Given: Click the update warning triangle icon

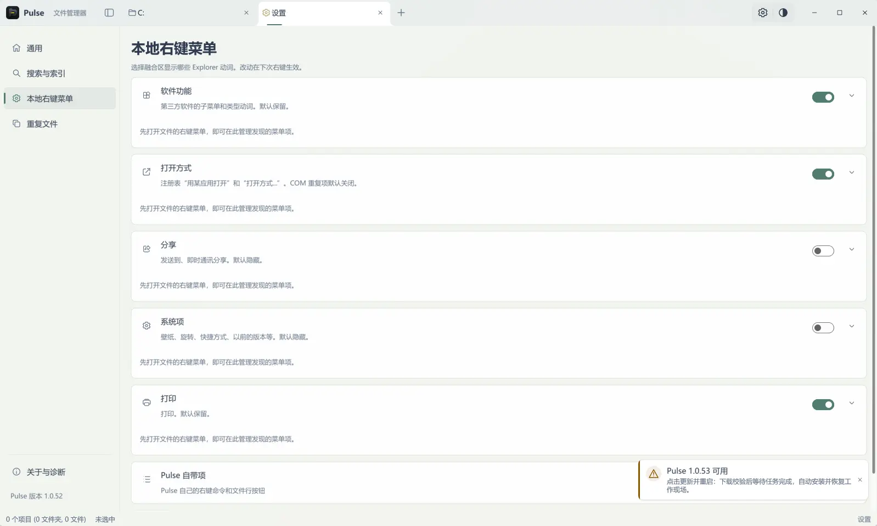Looking at the screenshot, I should coord(654,474).
